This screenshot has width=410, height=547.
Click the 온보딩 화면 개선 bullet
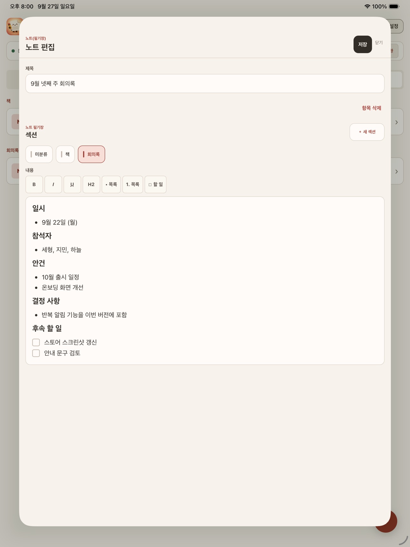pos(63,287)
